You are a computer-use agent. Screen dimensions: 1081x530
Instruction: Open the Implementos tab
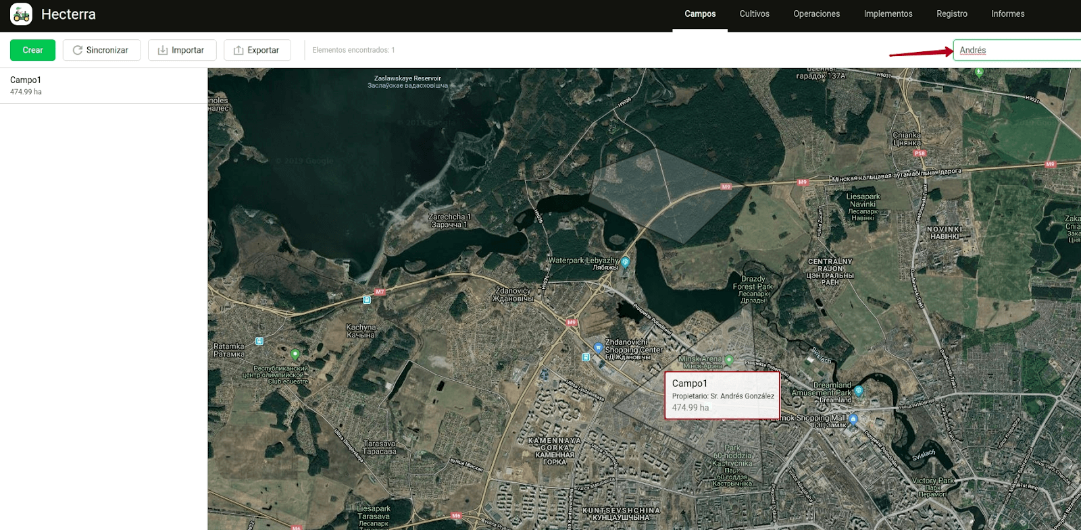(888, 14)
